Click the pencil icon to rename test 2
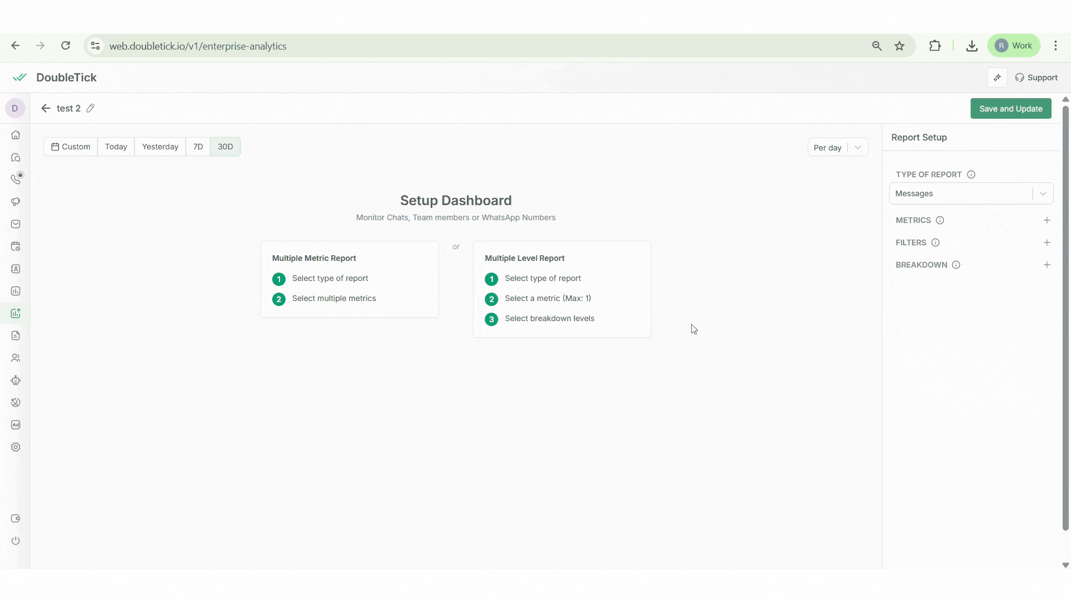The image size is (1071, 602). (x=90, y=108)
